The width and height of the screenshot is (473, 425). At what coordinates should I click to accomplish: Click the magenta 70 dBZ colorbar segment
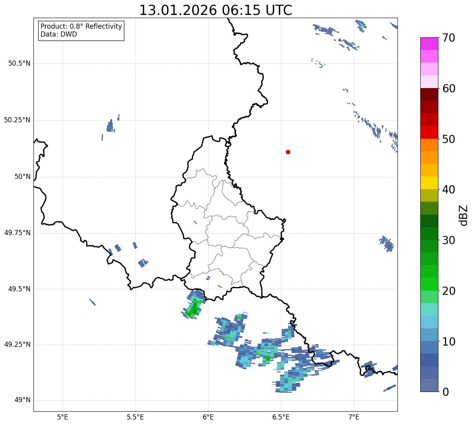429,44
